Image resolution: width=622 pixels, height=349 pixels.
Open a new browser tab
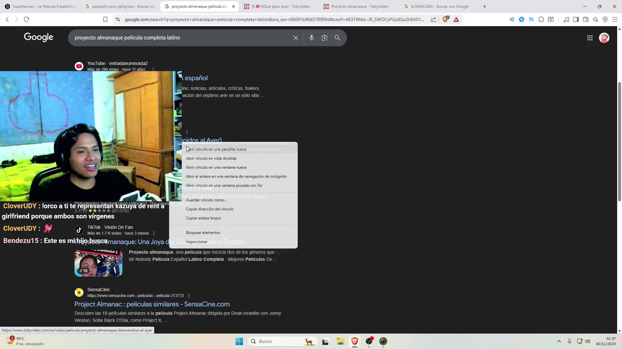484,6
